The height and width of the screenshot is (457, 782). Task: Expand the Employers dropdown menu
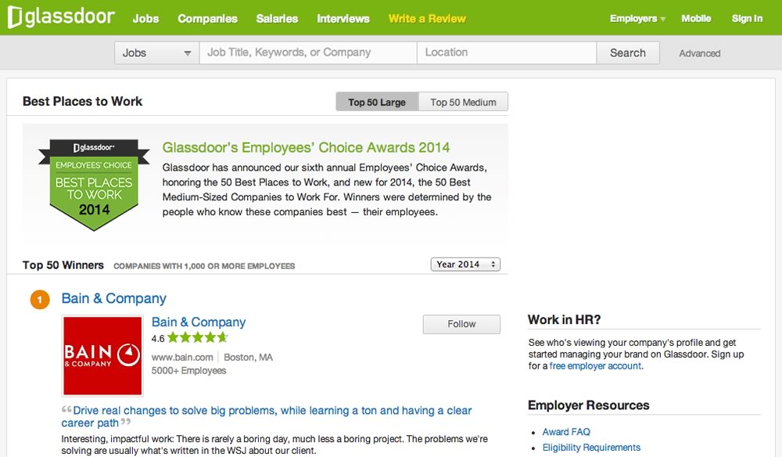(x=637, y=19)
